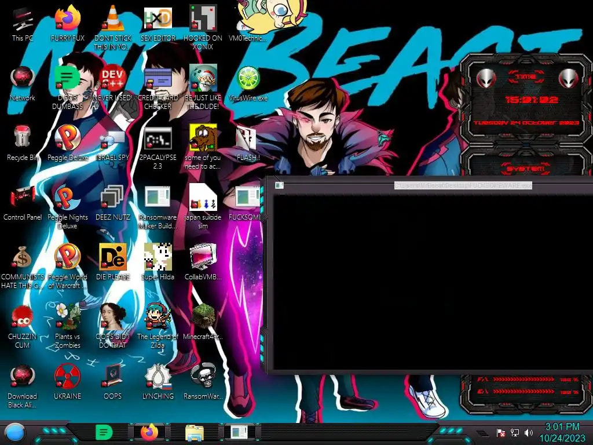The image size is (593, 445).
Task: Open green notes app in taskbar
Action: 104,432
